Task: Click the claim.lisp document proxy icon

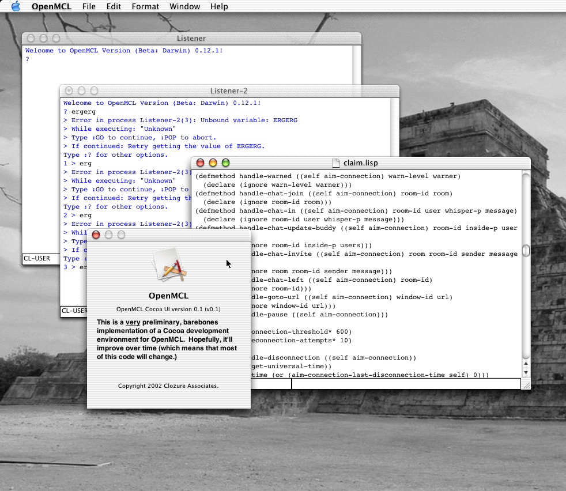Action: coord(336,163)
